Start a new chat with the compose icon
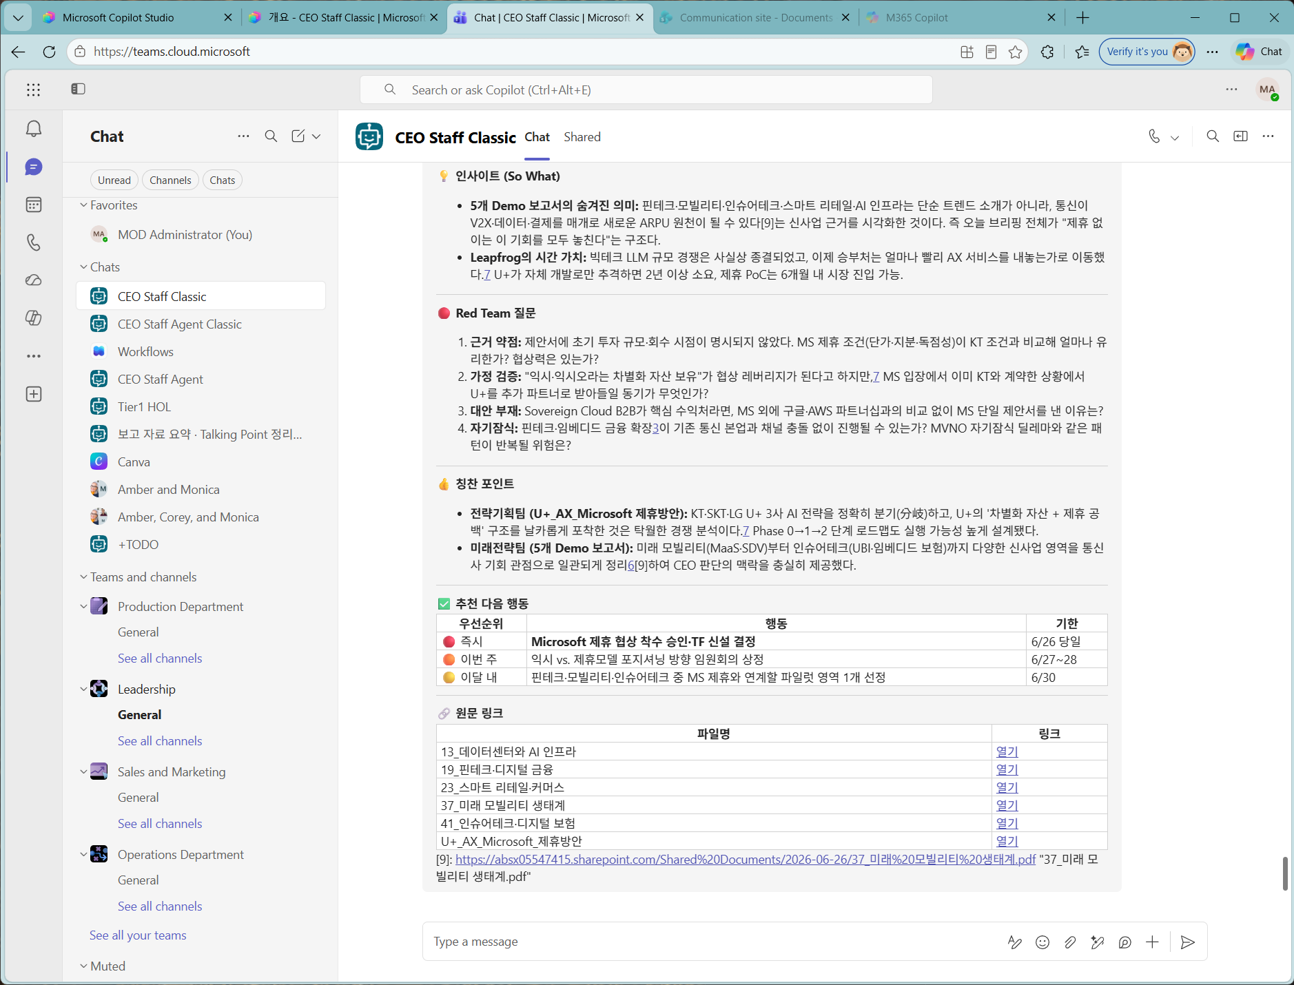 pos(298,136)
